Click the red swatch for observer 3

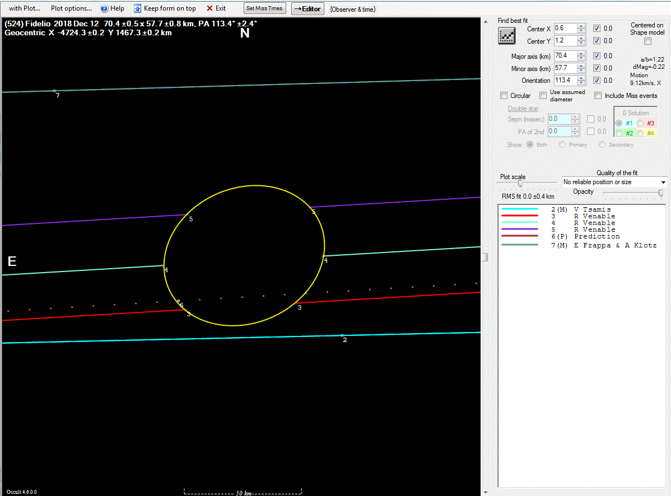click(x=520, y=216)
